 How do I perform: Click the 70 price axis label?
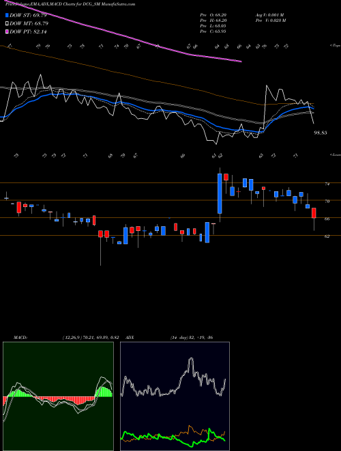(327, 202)
